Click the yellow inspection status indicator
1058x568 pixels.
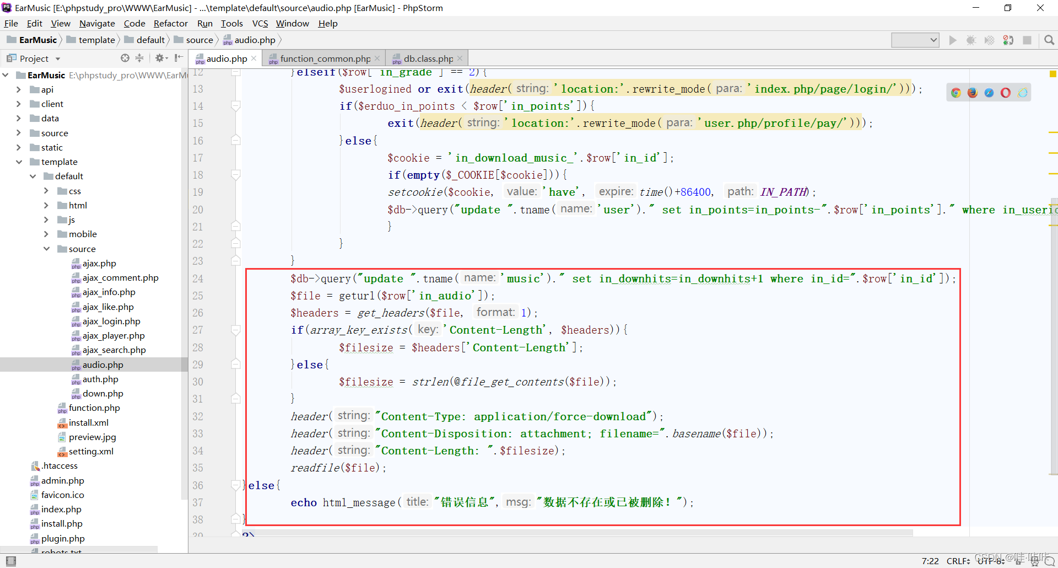(x=1052, y=73)
